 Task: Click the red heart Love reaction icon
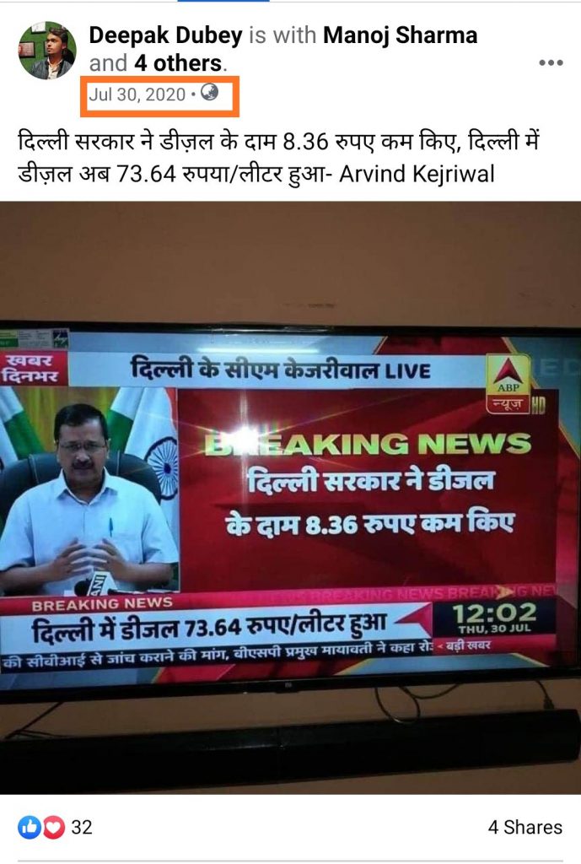point(53,827)
